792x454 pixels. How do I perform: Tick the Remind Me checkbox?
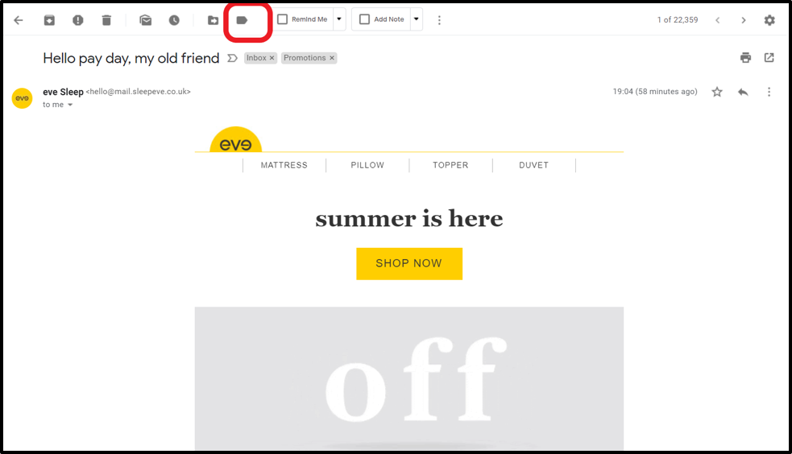tap(282, 19)
